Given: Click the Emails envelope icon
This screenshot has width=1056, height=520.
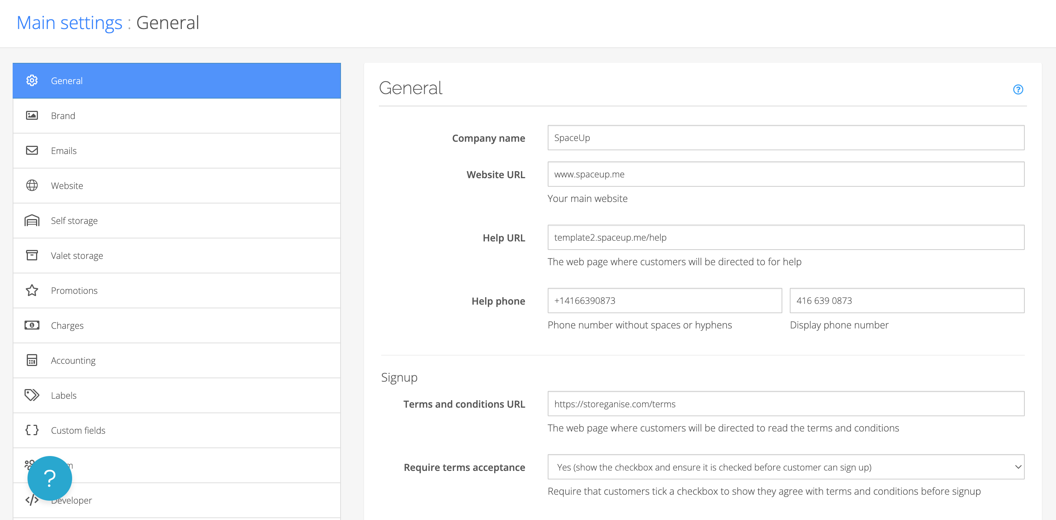Looking at the screenshot, I should pos(32,151).
